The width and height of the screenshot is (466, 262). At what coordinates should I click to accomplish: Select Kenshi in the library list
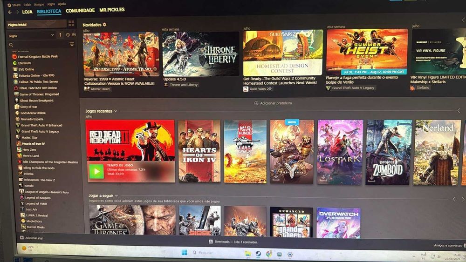(x=29, y=186)
